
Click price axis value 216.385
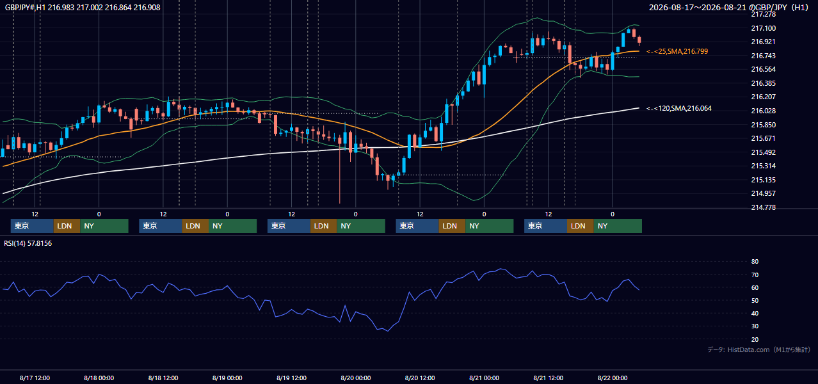click(x=763, y=83)
